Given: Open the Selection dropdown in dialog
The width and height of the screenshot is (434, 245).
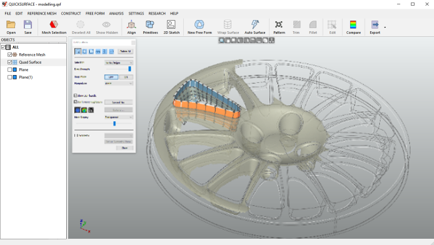Looking at the screenshot, I should coord(119,62).
